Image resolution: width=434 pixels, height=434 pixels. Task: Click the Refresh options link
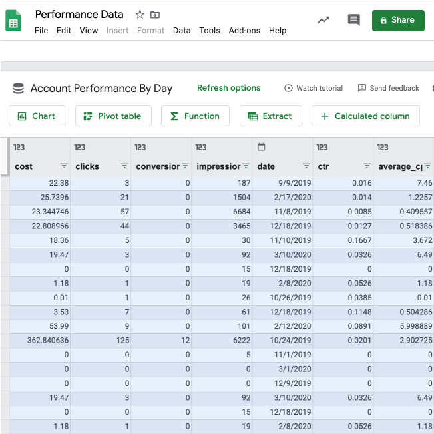228,88
